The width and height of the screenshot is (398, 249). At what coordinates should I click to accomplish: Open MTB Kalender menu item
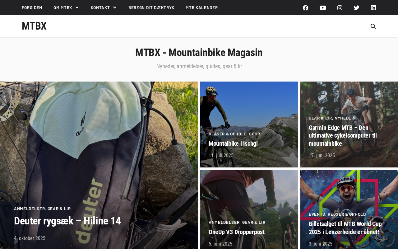202,7
